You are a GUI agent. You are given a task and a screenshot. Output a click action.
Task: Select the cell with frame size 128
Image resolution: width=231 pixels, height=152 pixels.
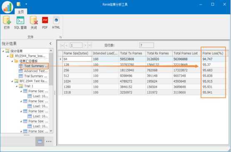pyautogui.click(x=77, y=65)
